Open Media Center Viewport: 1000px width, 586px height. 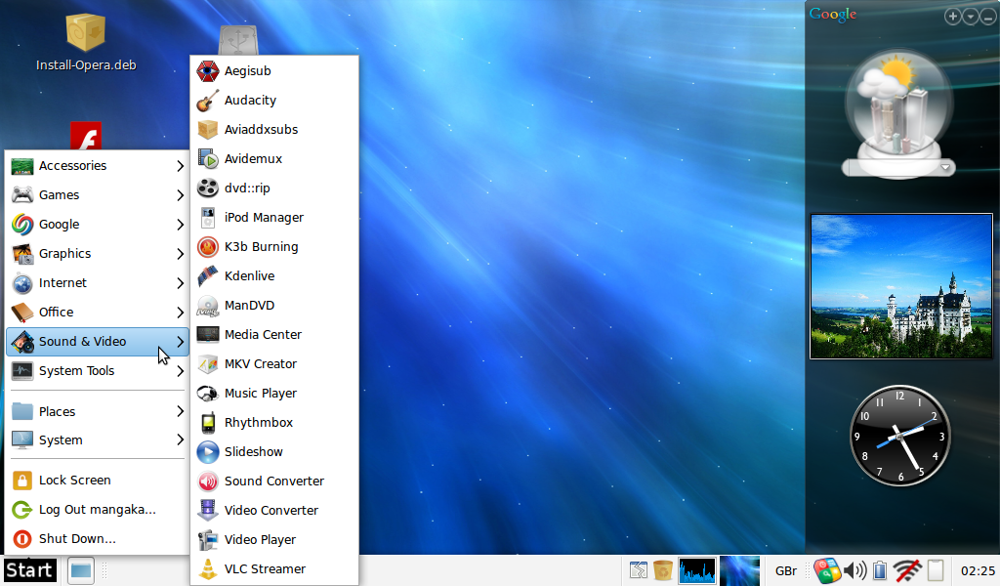(x=274, y=335)
